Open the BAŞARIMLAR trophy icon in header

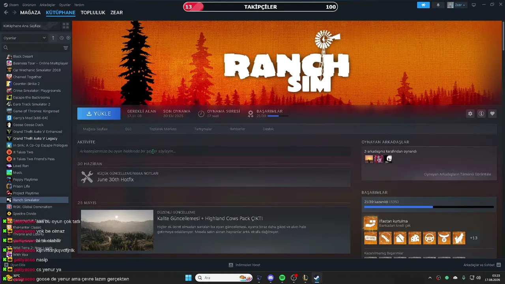click(250, 114)
